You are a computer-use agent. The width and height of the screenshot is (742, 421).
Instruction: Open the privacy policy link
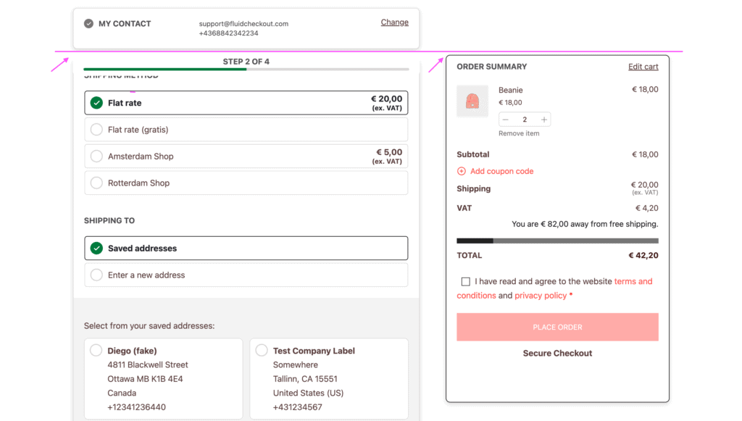[540, 295]
